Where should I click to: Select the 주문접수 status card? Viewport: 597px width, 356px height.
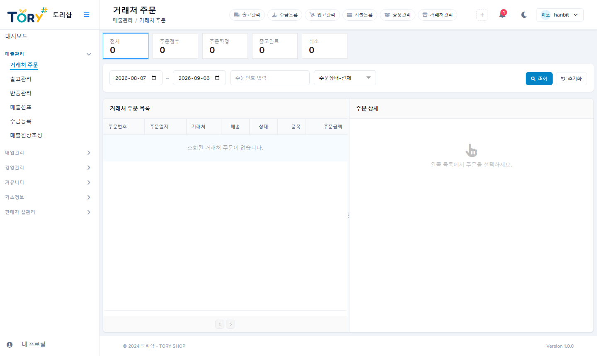point(175,46)
